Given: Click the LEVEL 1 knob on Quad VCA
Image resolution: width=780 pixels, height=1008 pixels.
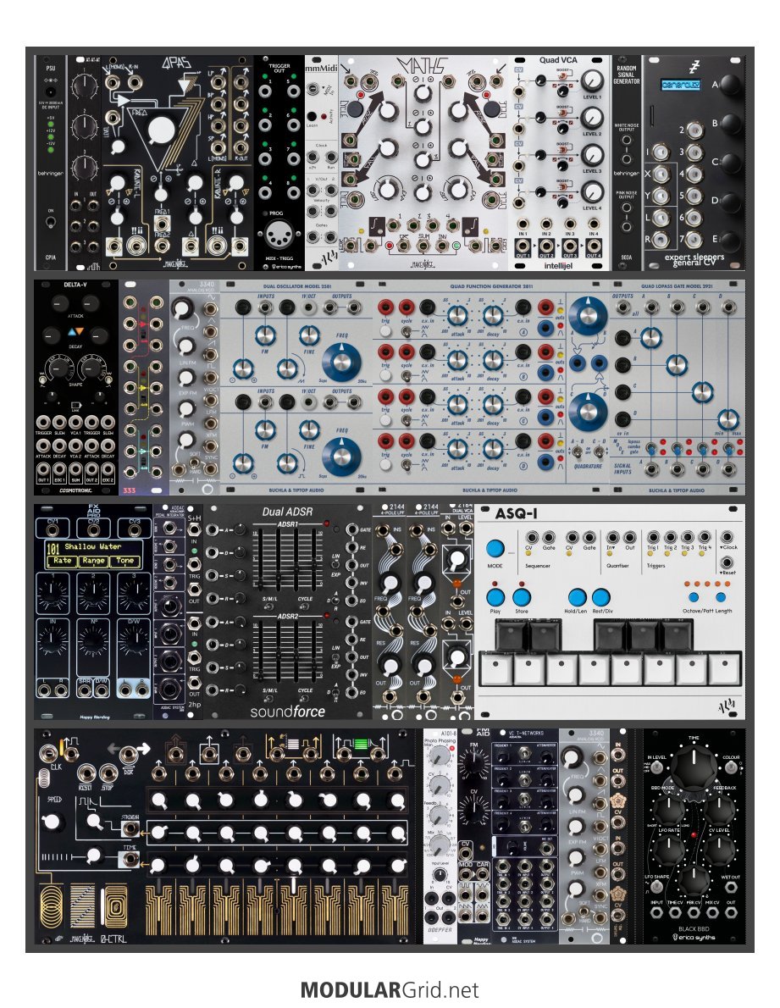Looking at the screenshot, I should pos(592,80).
